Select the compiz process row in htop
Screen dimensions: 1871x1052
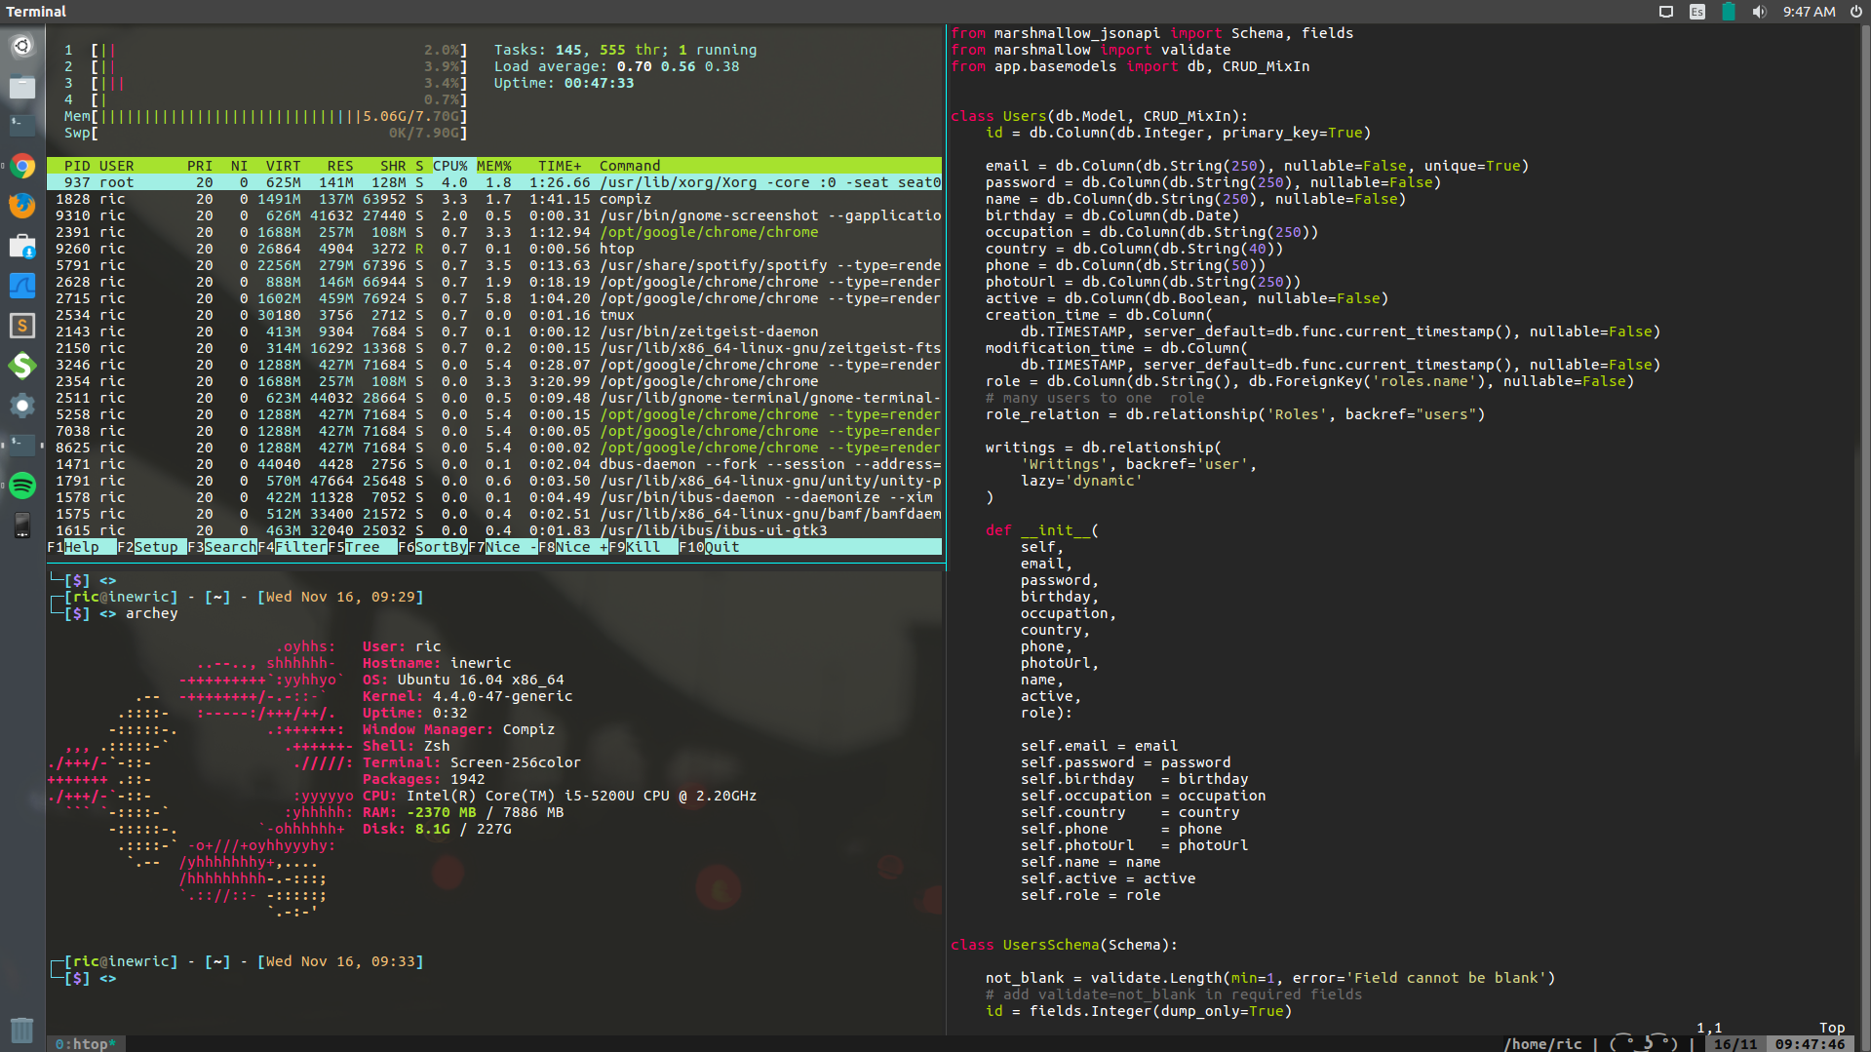pos(494,199)
